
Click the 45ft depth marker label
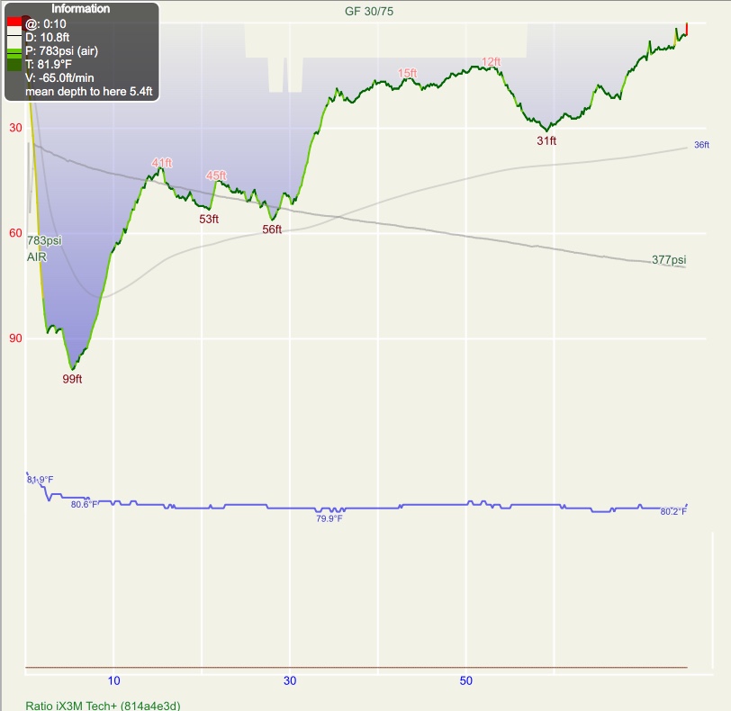[216, 175]
